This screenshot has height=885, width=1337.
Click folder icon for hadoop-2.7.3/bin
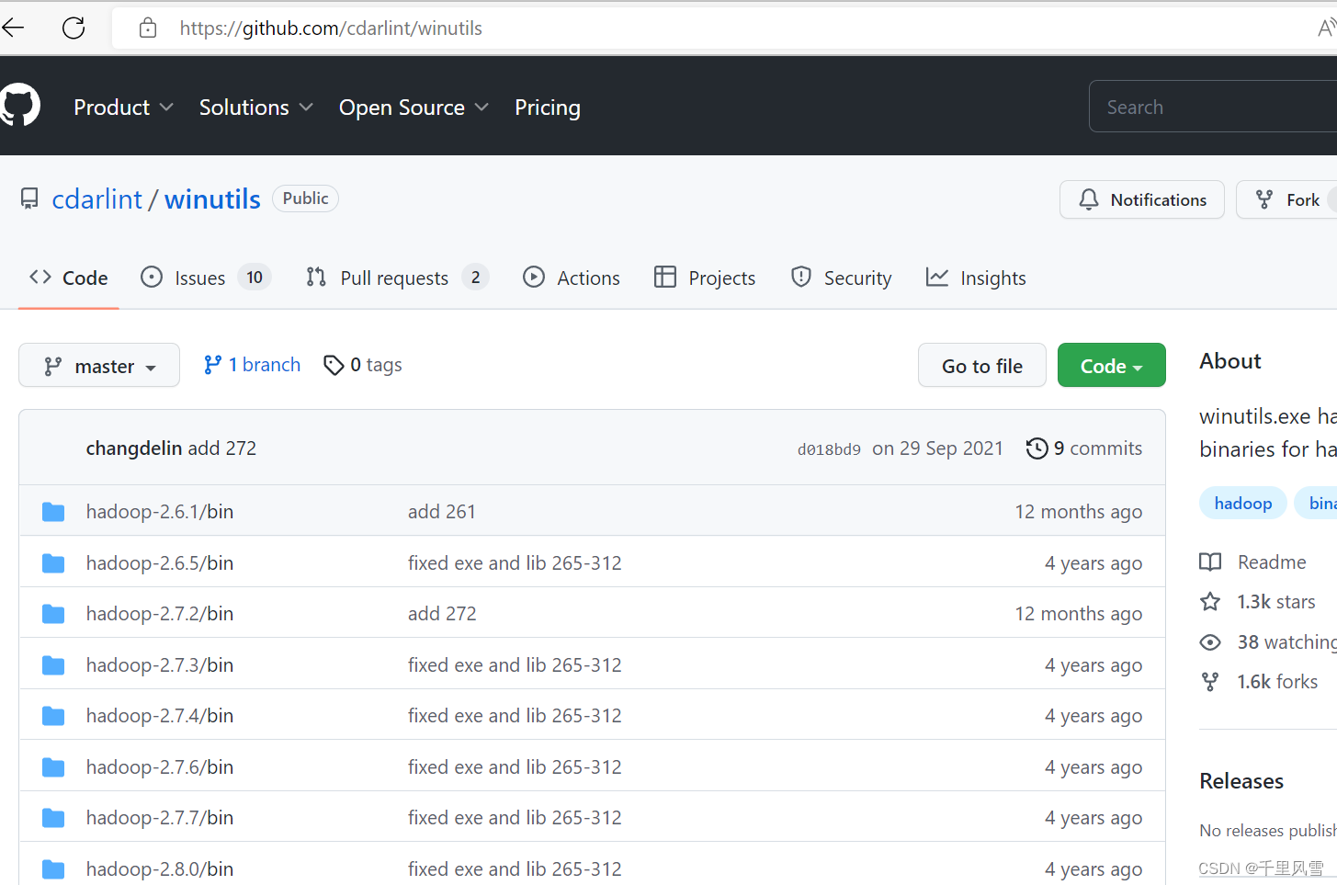click(x=53, y=665)
